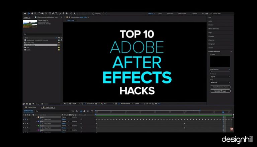Click the Home icon in the toolbar

(x=25, y=13)
